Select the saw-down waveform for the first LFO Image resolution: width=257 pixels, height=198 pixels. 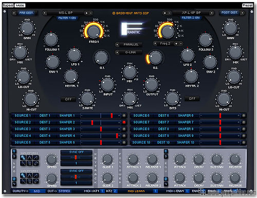pyautogui.click(x=23, y=163)
